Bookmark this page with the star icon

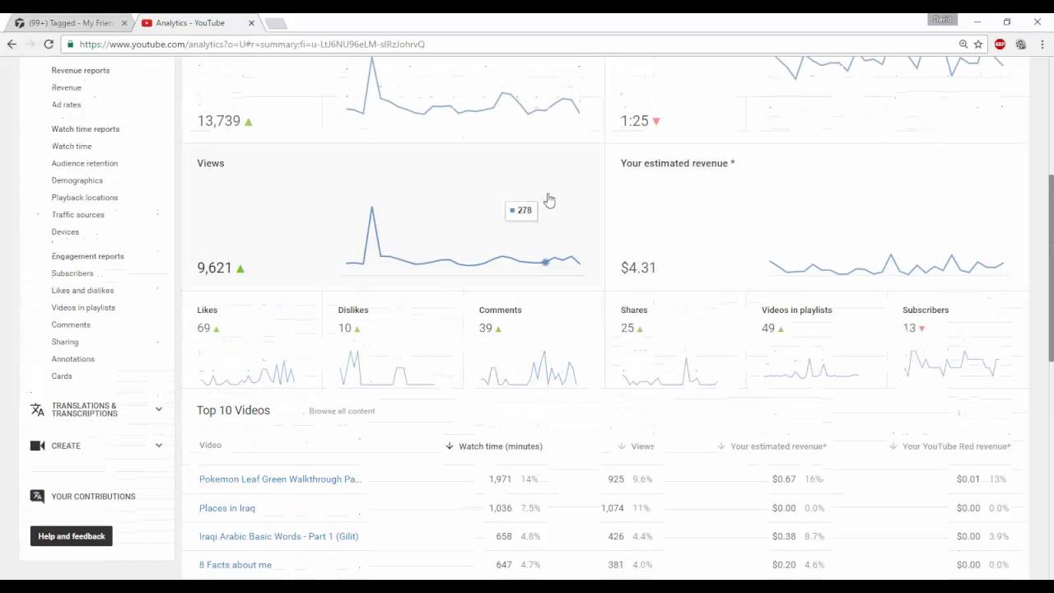[x=978, y=44]
